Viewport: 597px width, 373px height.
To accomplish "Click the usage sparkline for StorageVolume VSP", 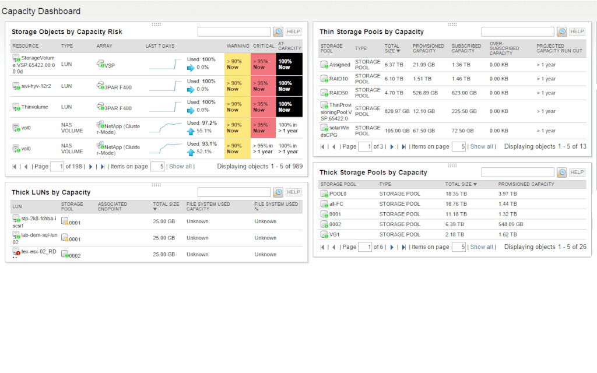I will [x=163, y=63].
